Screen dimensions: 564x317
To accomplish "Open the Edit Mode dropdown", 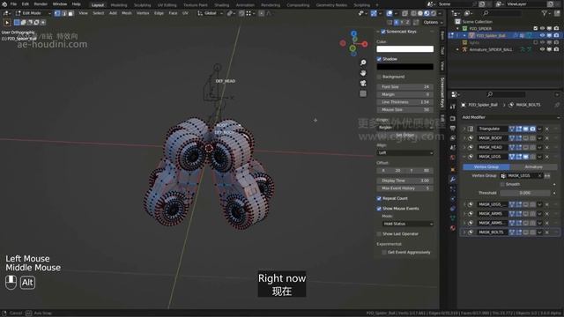I will click(x=33, y=13).
